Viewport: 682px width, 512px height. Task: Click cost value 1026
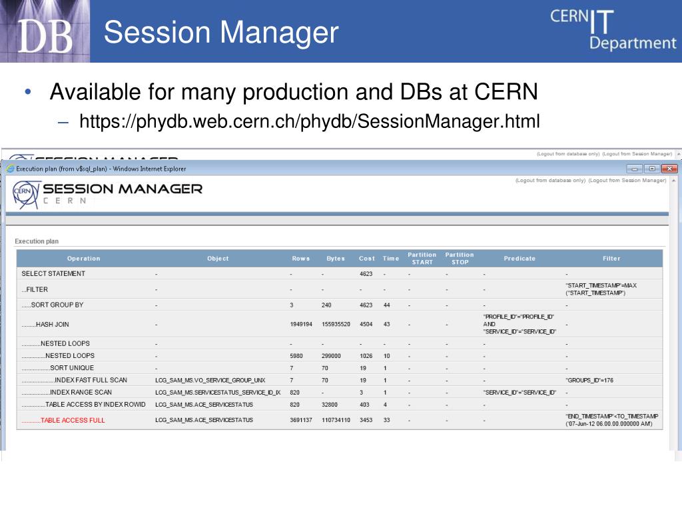tap(366, 356)
